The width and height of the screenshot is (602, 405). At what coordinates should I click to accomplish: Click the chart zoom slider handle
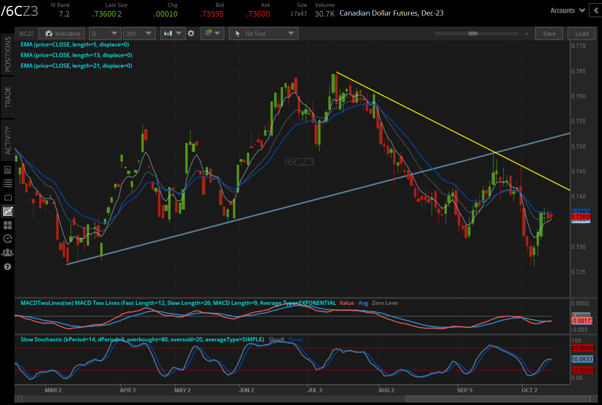(473, 34)
